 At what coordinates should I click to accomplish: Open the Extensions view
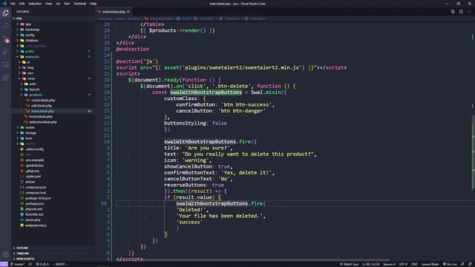click(x=5, y=78)
